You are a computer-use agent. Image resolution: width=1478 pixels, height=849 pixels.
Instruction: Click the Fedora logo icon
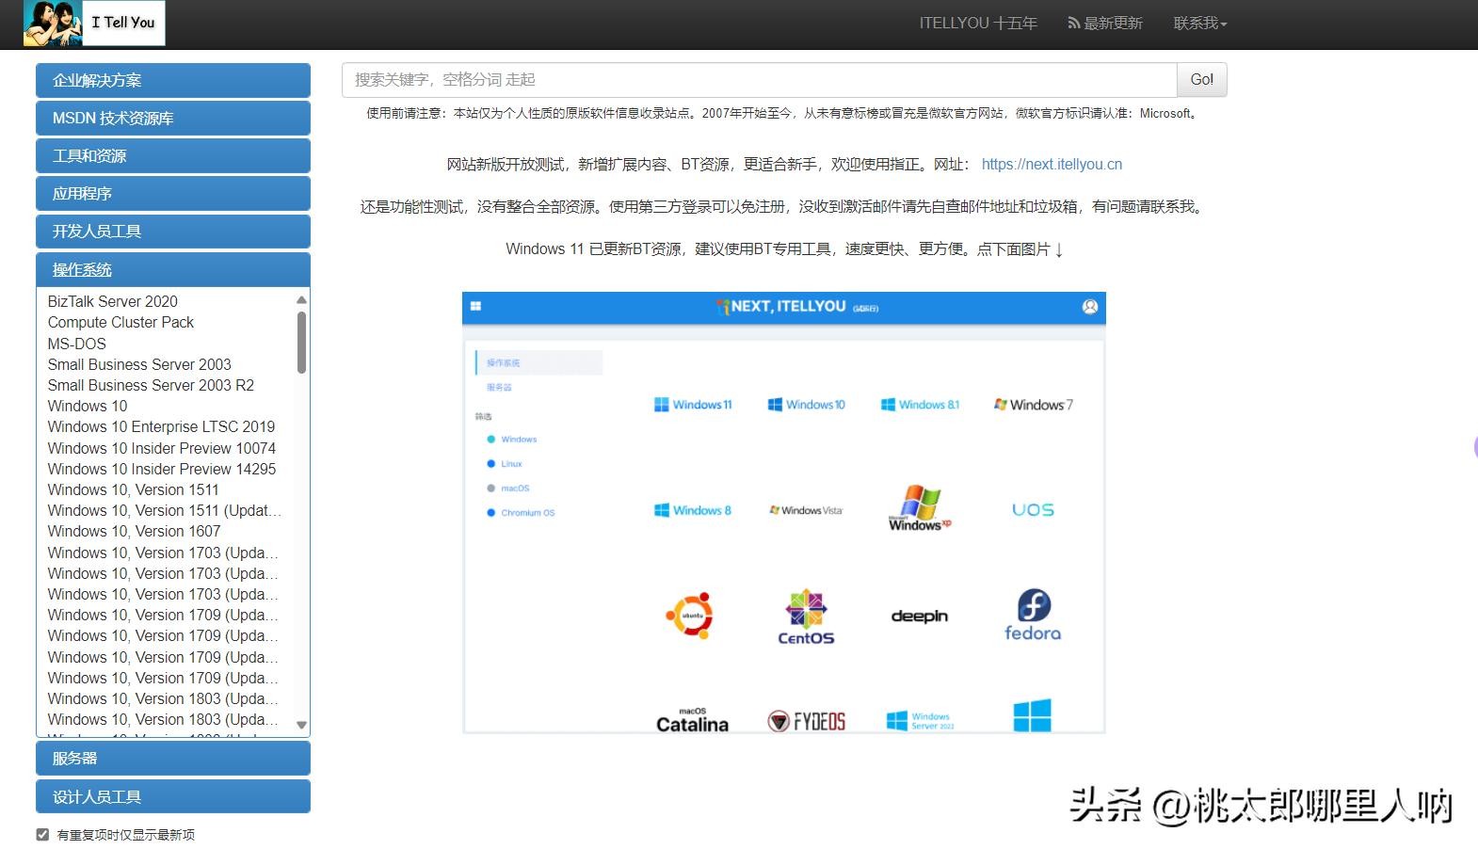(x=1033, y=616)
